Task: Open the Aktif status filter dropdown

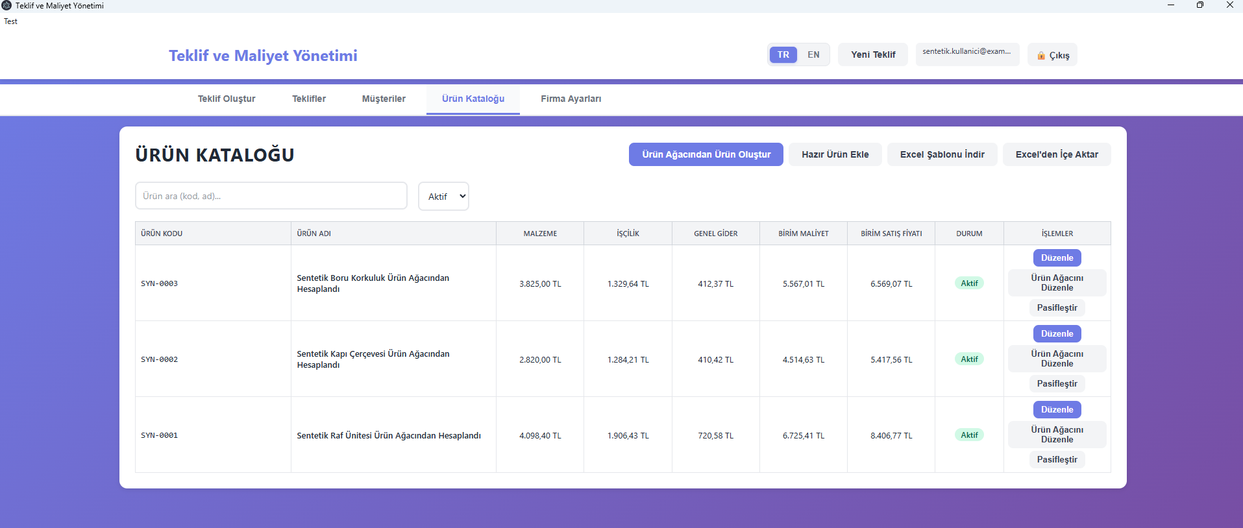Action: tap(444, 197)
